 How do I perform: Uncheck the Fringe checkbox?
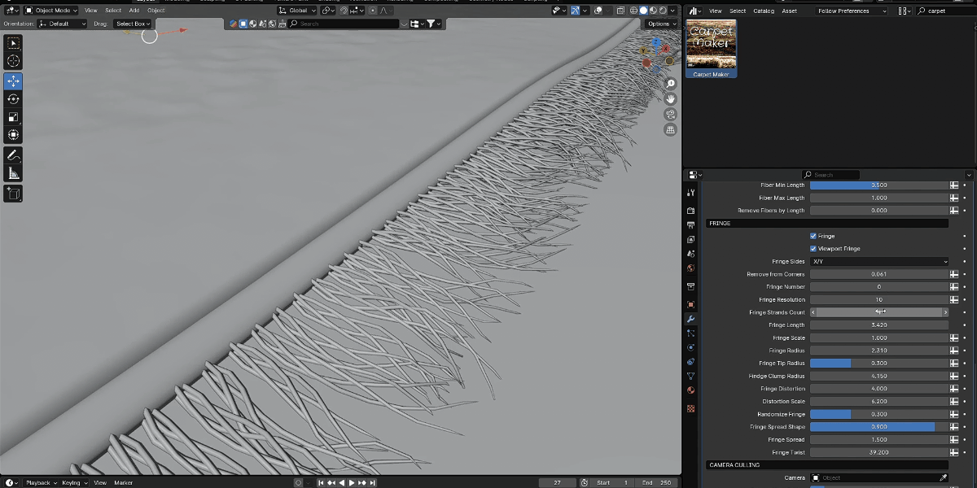pyautogui.click(x=813, y=236)
